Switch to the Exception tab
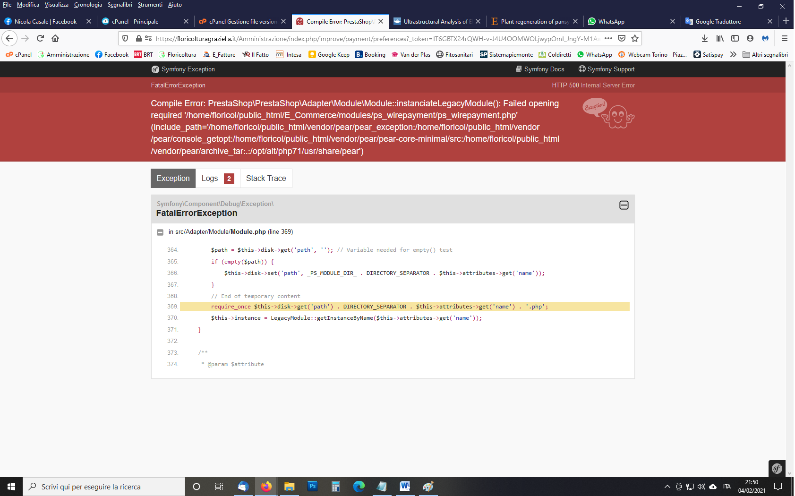Screen dimensions: 795x496 (173, 178)
